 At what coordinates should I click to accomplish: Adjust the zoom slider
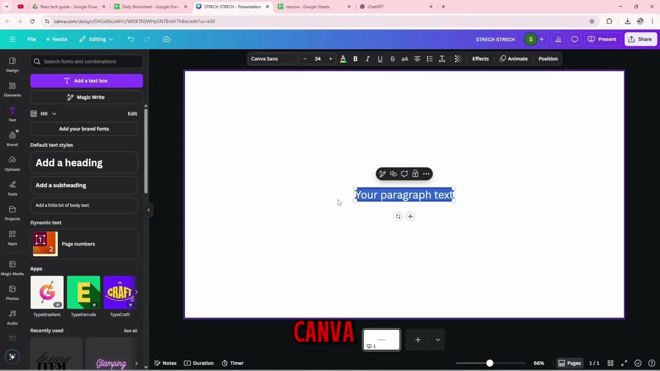click(x=490, y=363)
